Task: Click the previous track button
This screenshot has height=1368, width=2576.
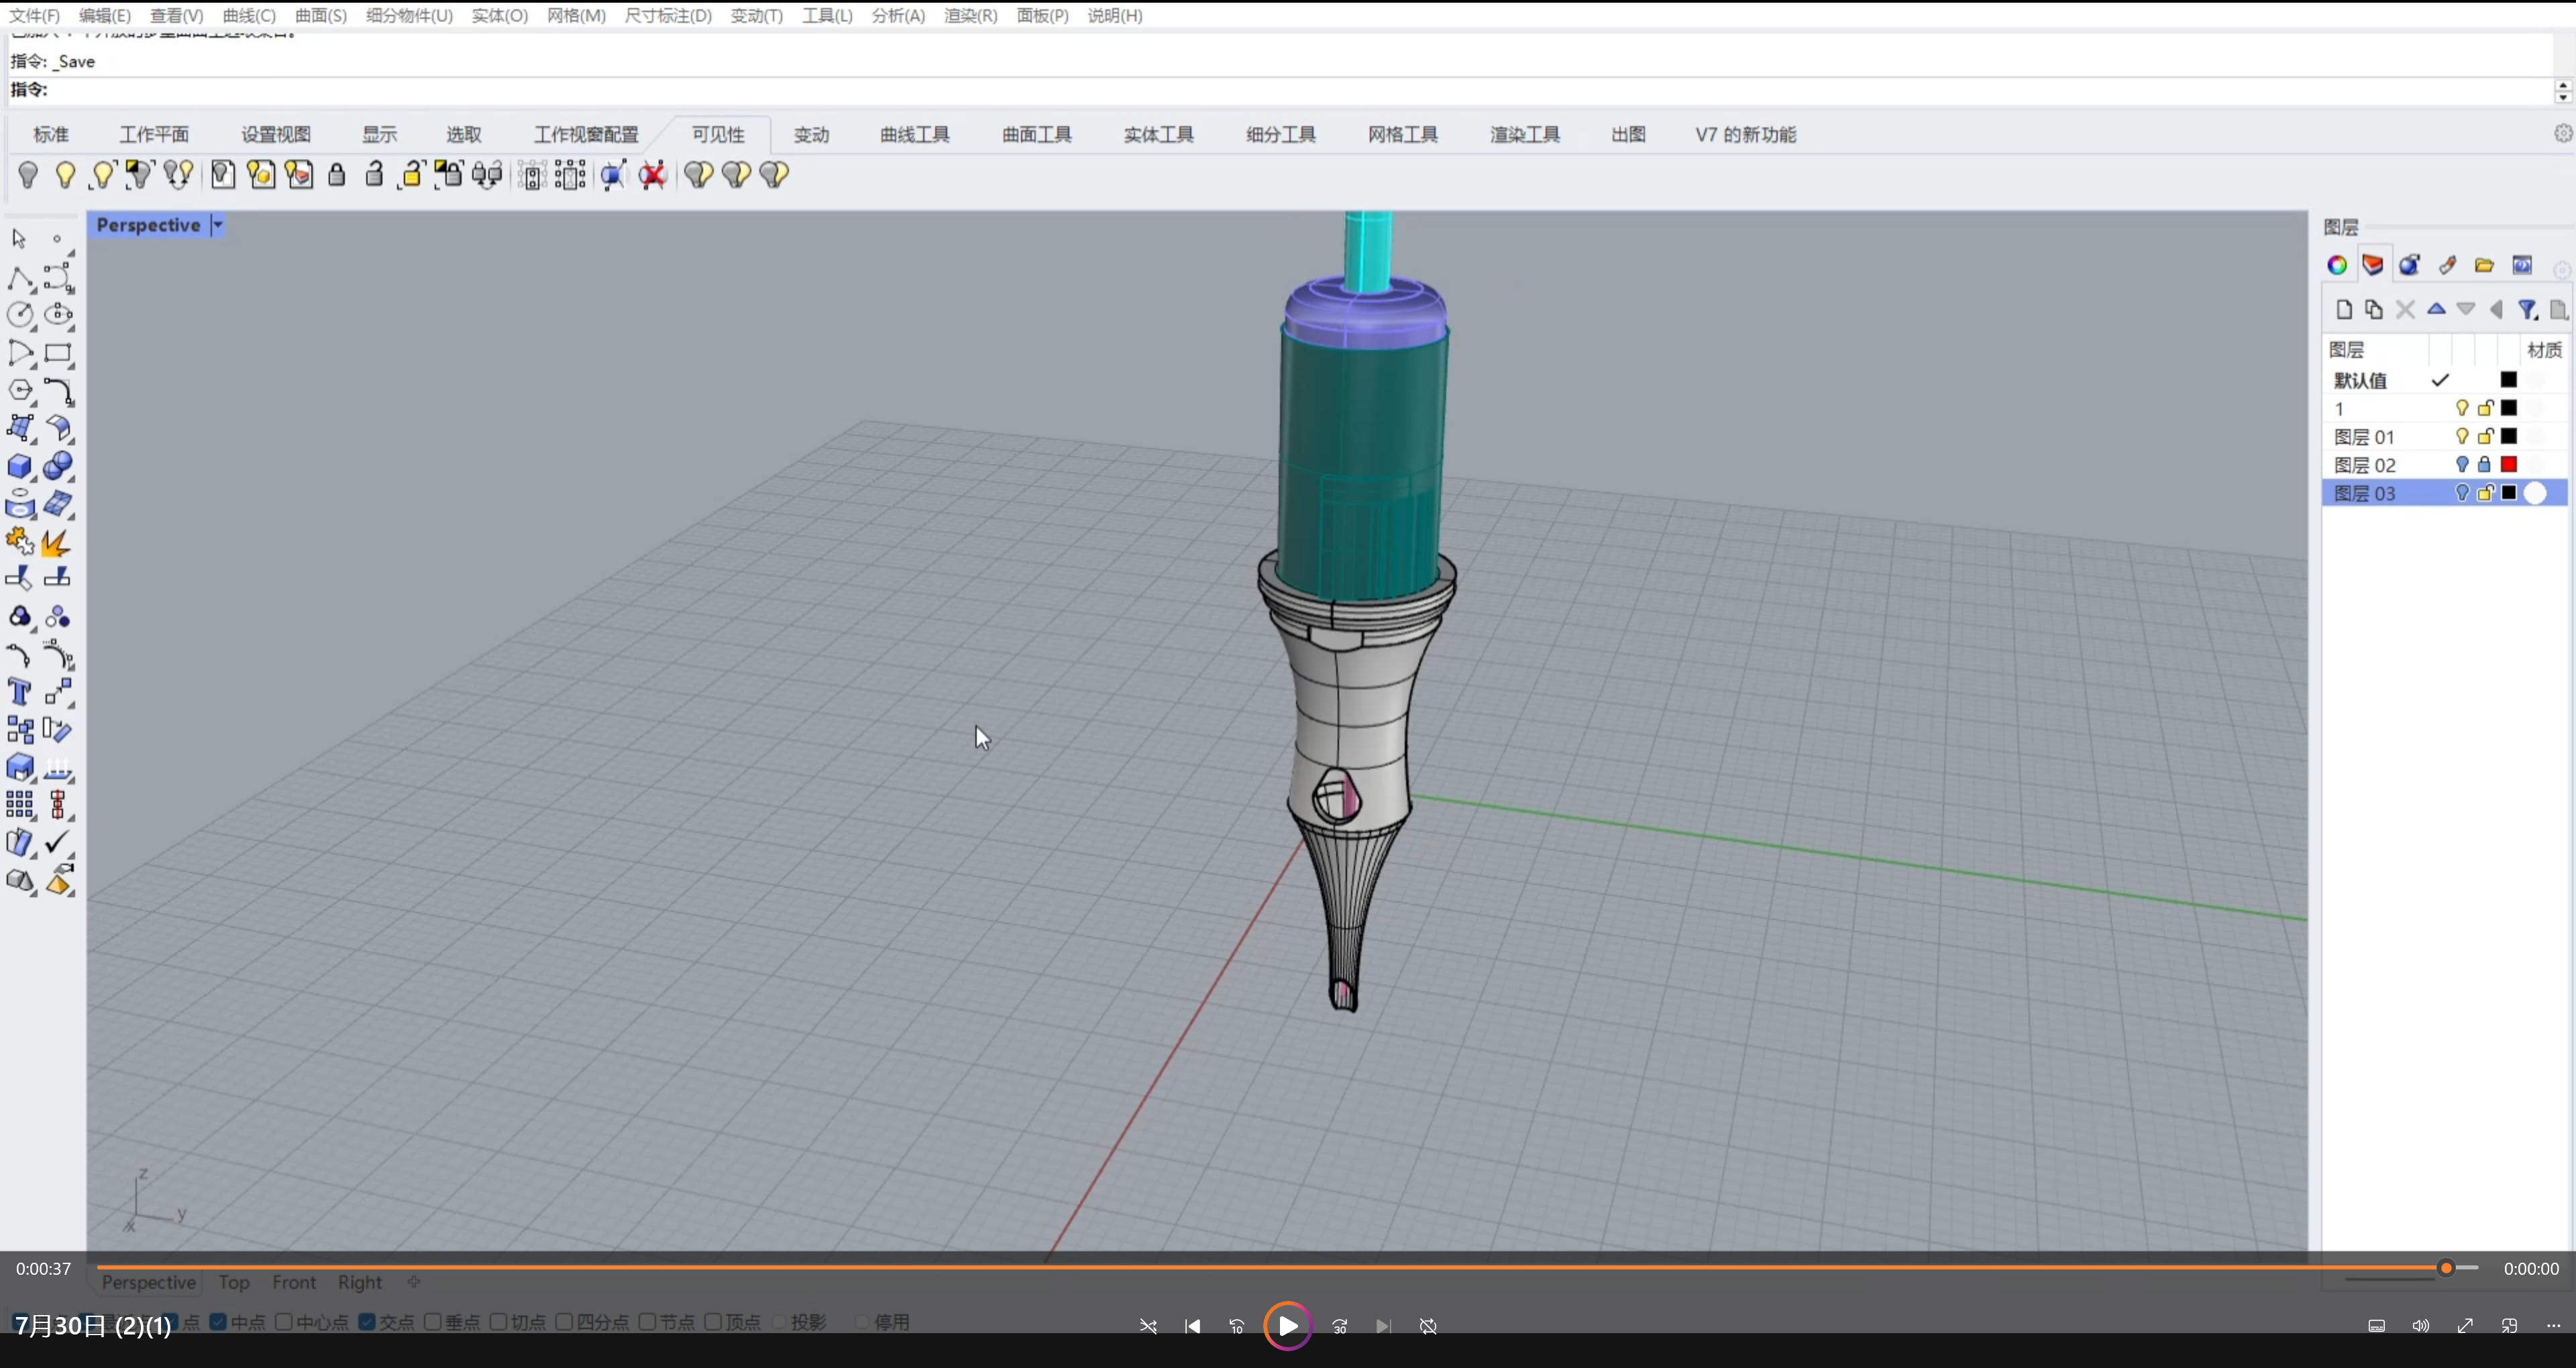Action: point(1193,1326)
